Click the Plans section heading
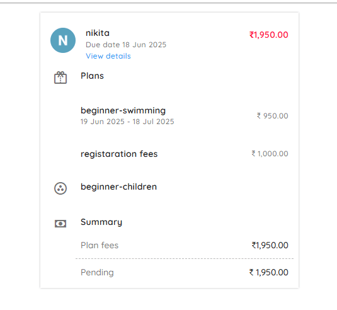Screen dimensions: 337x310 pos(92,76)
